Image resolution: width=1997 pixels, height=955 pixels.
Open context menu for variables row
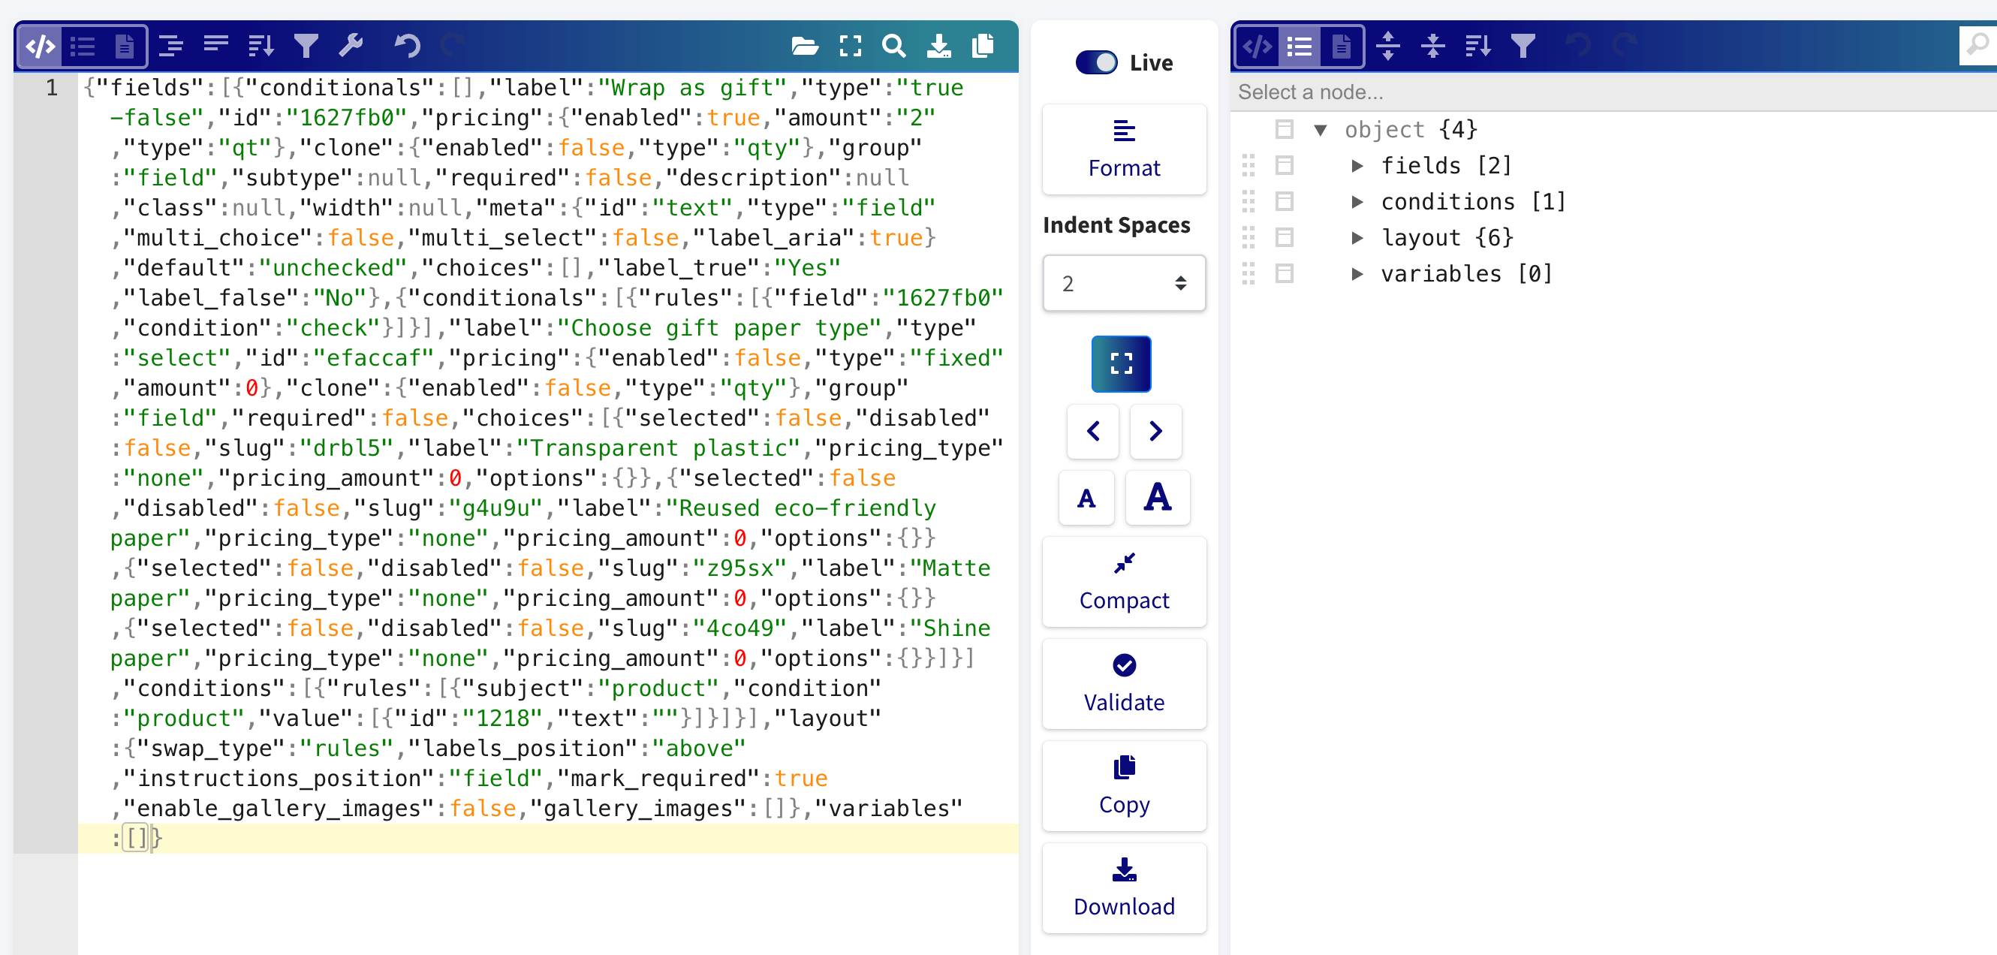click(x=1285, y=273)
